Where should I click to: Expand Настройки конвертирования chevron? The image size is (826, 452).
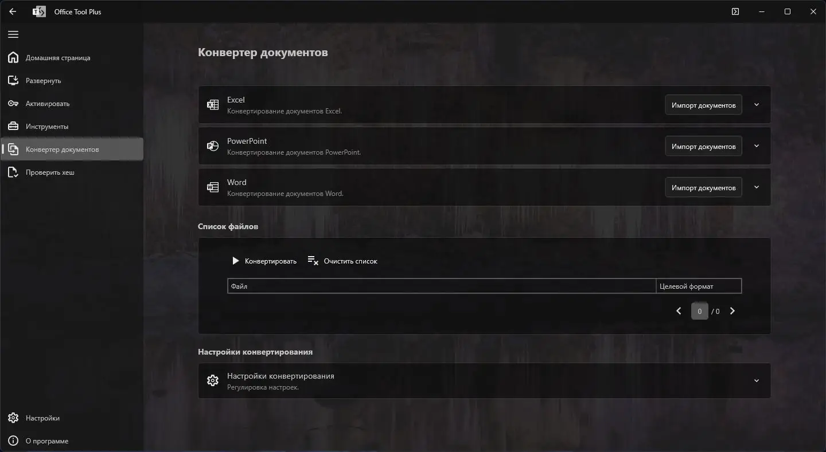[x=757, y=380]
